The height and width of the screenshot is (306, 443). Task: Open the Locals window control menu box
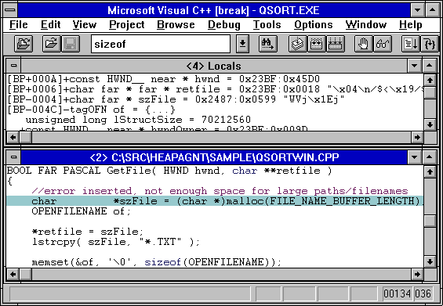[13, 66]
